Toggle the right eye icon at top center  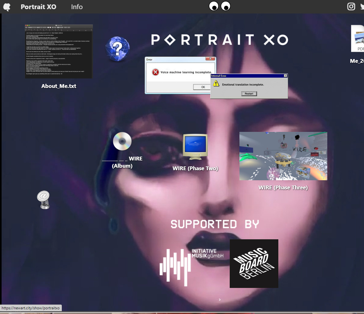[x=226, y=6]
